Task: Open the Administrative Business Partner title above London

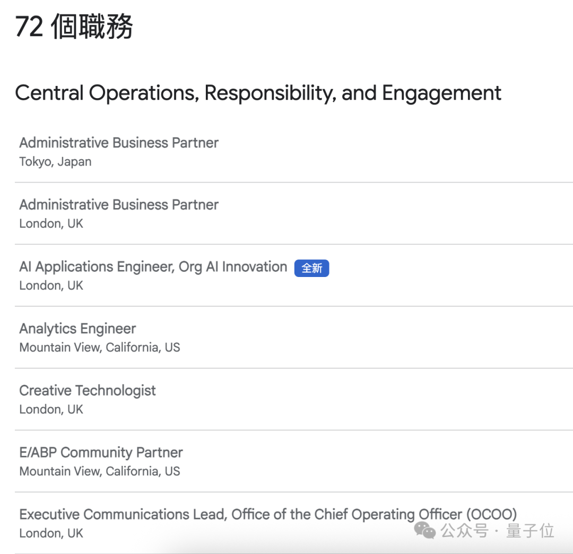Action: (119, 205)
